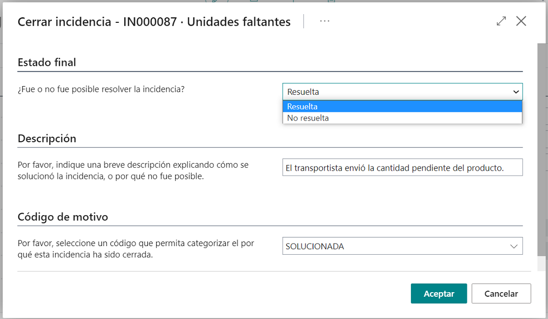This screenshot has width=548, height=319.
Task: Click the Código de motivo section heading
Action: click(63, 217)
